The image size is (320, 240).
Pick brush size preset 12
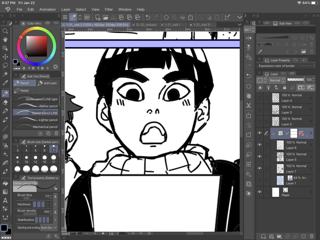pos(35,159)
